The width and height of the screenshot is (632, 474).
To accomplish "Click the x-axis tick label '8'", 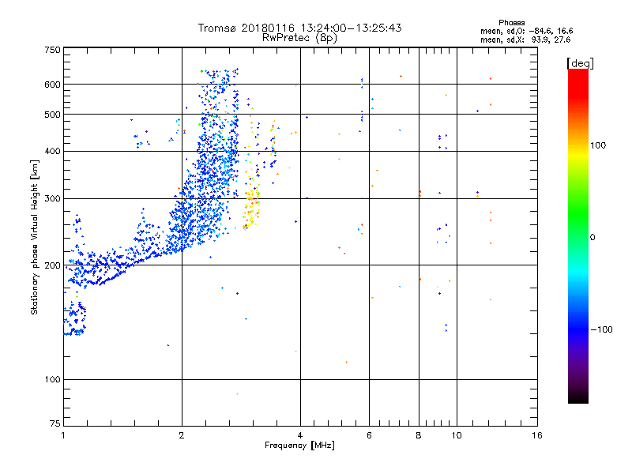I will pyautogui.click(x=419, y=435).
